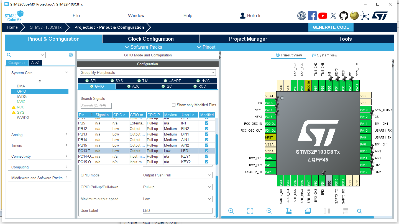Open the Help menu
The height and width of the screenshot is (224, 399).
coord(188,15)
